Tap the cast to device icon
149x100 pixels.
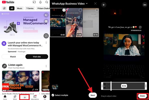(x=34, y=2)
